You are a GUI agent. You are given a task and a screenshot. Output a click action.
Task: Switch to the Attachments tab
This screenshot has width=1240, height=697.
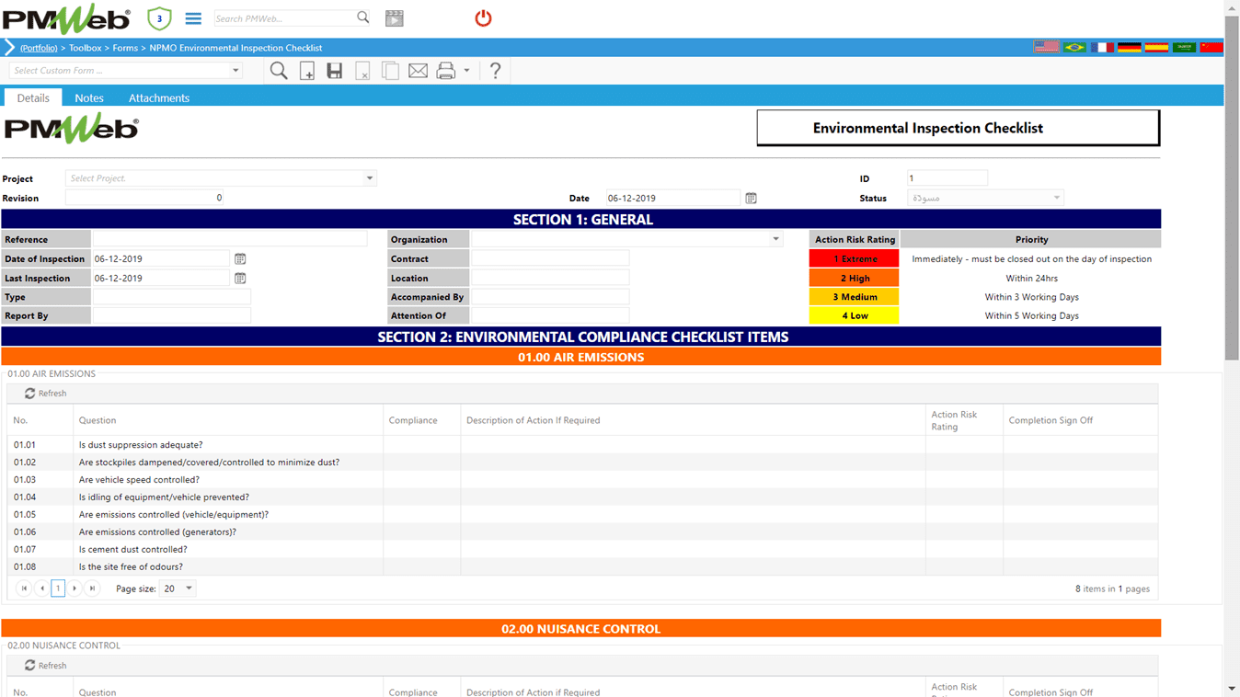click(x=159, y=97)
